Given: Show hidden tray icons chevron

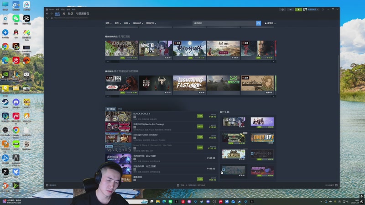Looking at the screenshot, I should pyautogui.click(x=321, y=201).
